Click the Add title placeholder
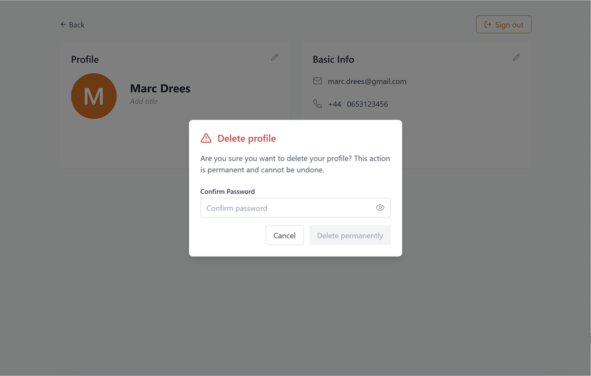Viewport: 591px width, 376px height. click(144, 101)
